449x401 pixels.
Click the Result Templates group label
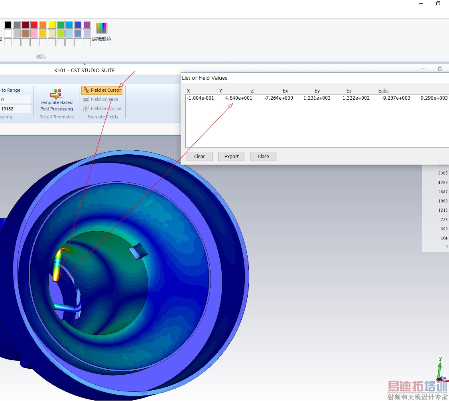[x=57, y=117]
